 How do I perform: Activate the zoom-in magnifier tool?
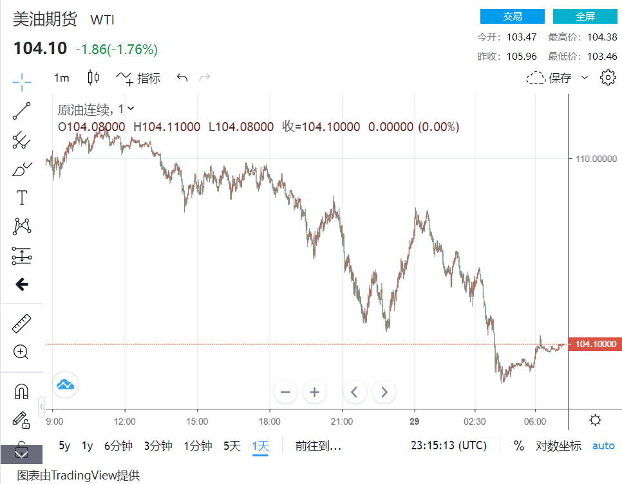pyautogui.click(x=21, y=352)
